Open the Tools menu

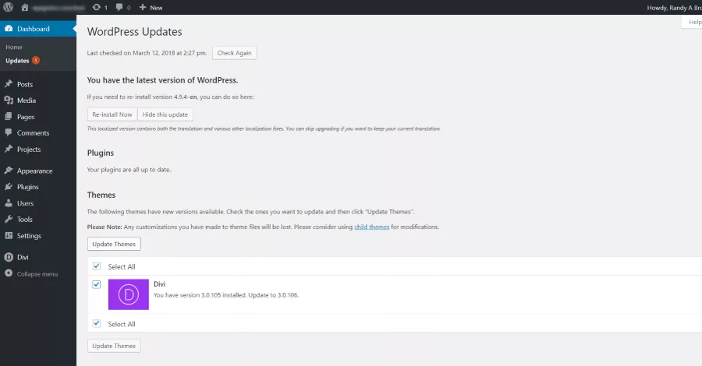pyautogui.click(x=25, y=219)
